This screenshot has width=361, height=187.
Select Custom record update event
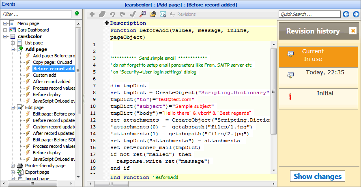[x=54, y=127]
